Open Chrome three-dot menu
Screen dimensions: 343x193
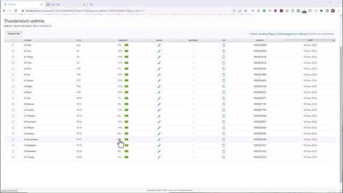339,11
